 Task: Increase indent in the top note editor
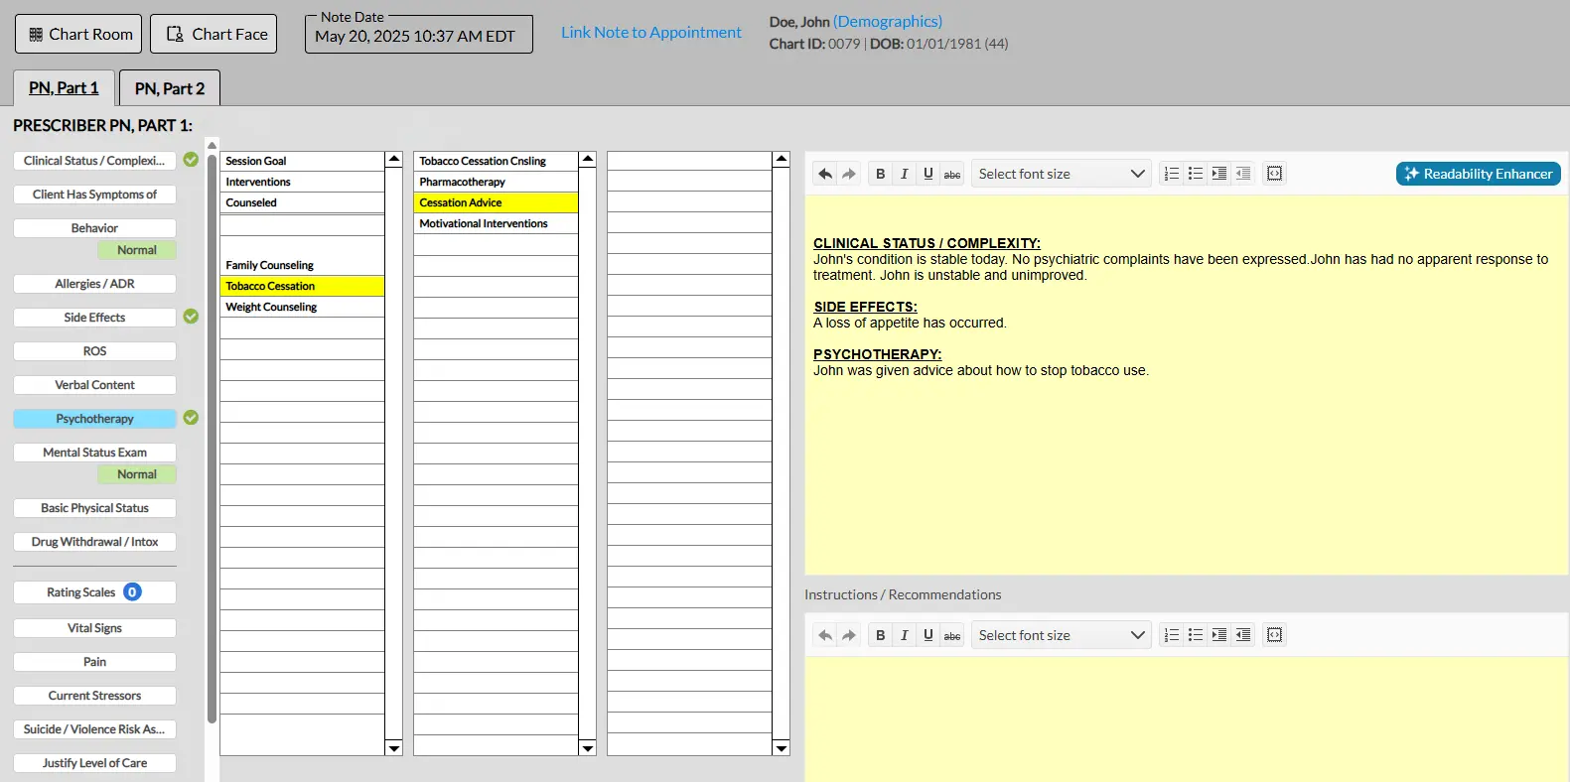1219,174
